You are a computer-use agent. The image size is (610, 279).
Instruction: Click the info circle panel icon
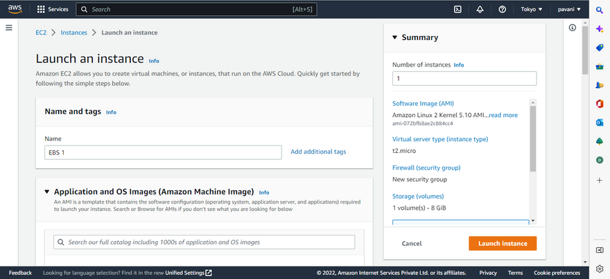[x=573, y=28]
